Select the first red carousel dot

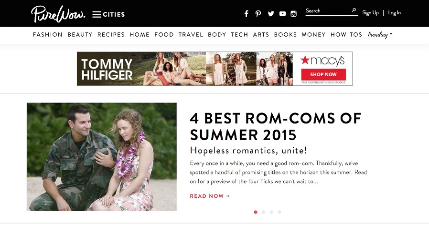click(x=256, y=212)
